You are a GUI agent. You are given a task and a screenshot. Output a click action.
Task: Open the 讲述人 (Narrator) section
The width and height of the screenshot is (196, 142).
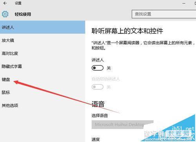(x=42, y=27)
